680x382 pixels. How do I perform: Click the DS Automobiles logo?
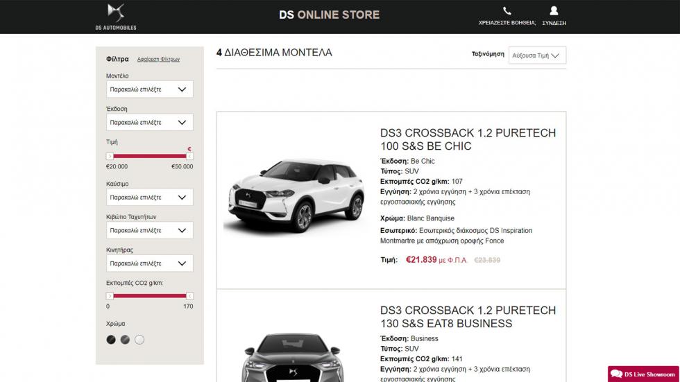pos(116,17)
